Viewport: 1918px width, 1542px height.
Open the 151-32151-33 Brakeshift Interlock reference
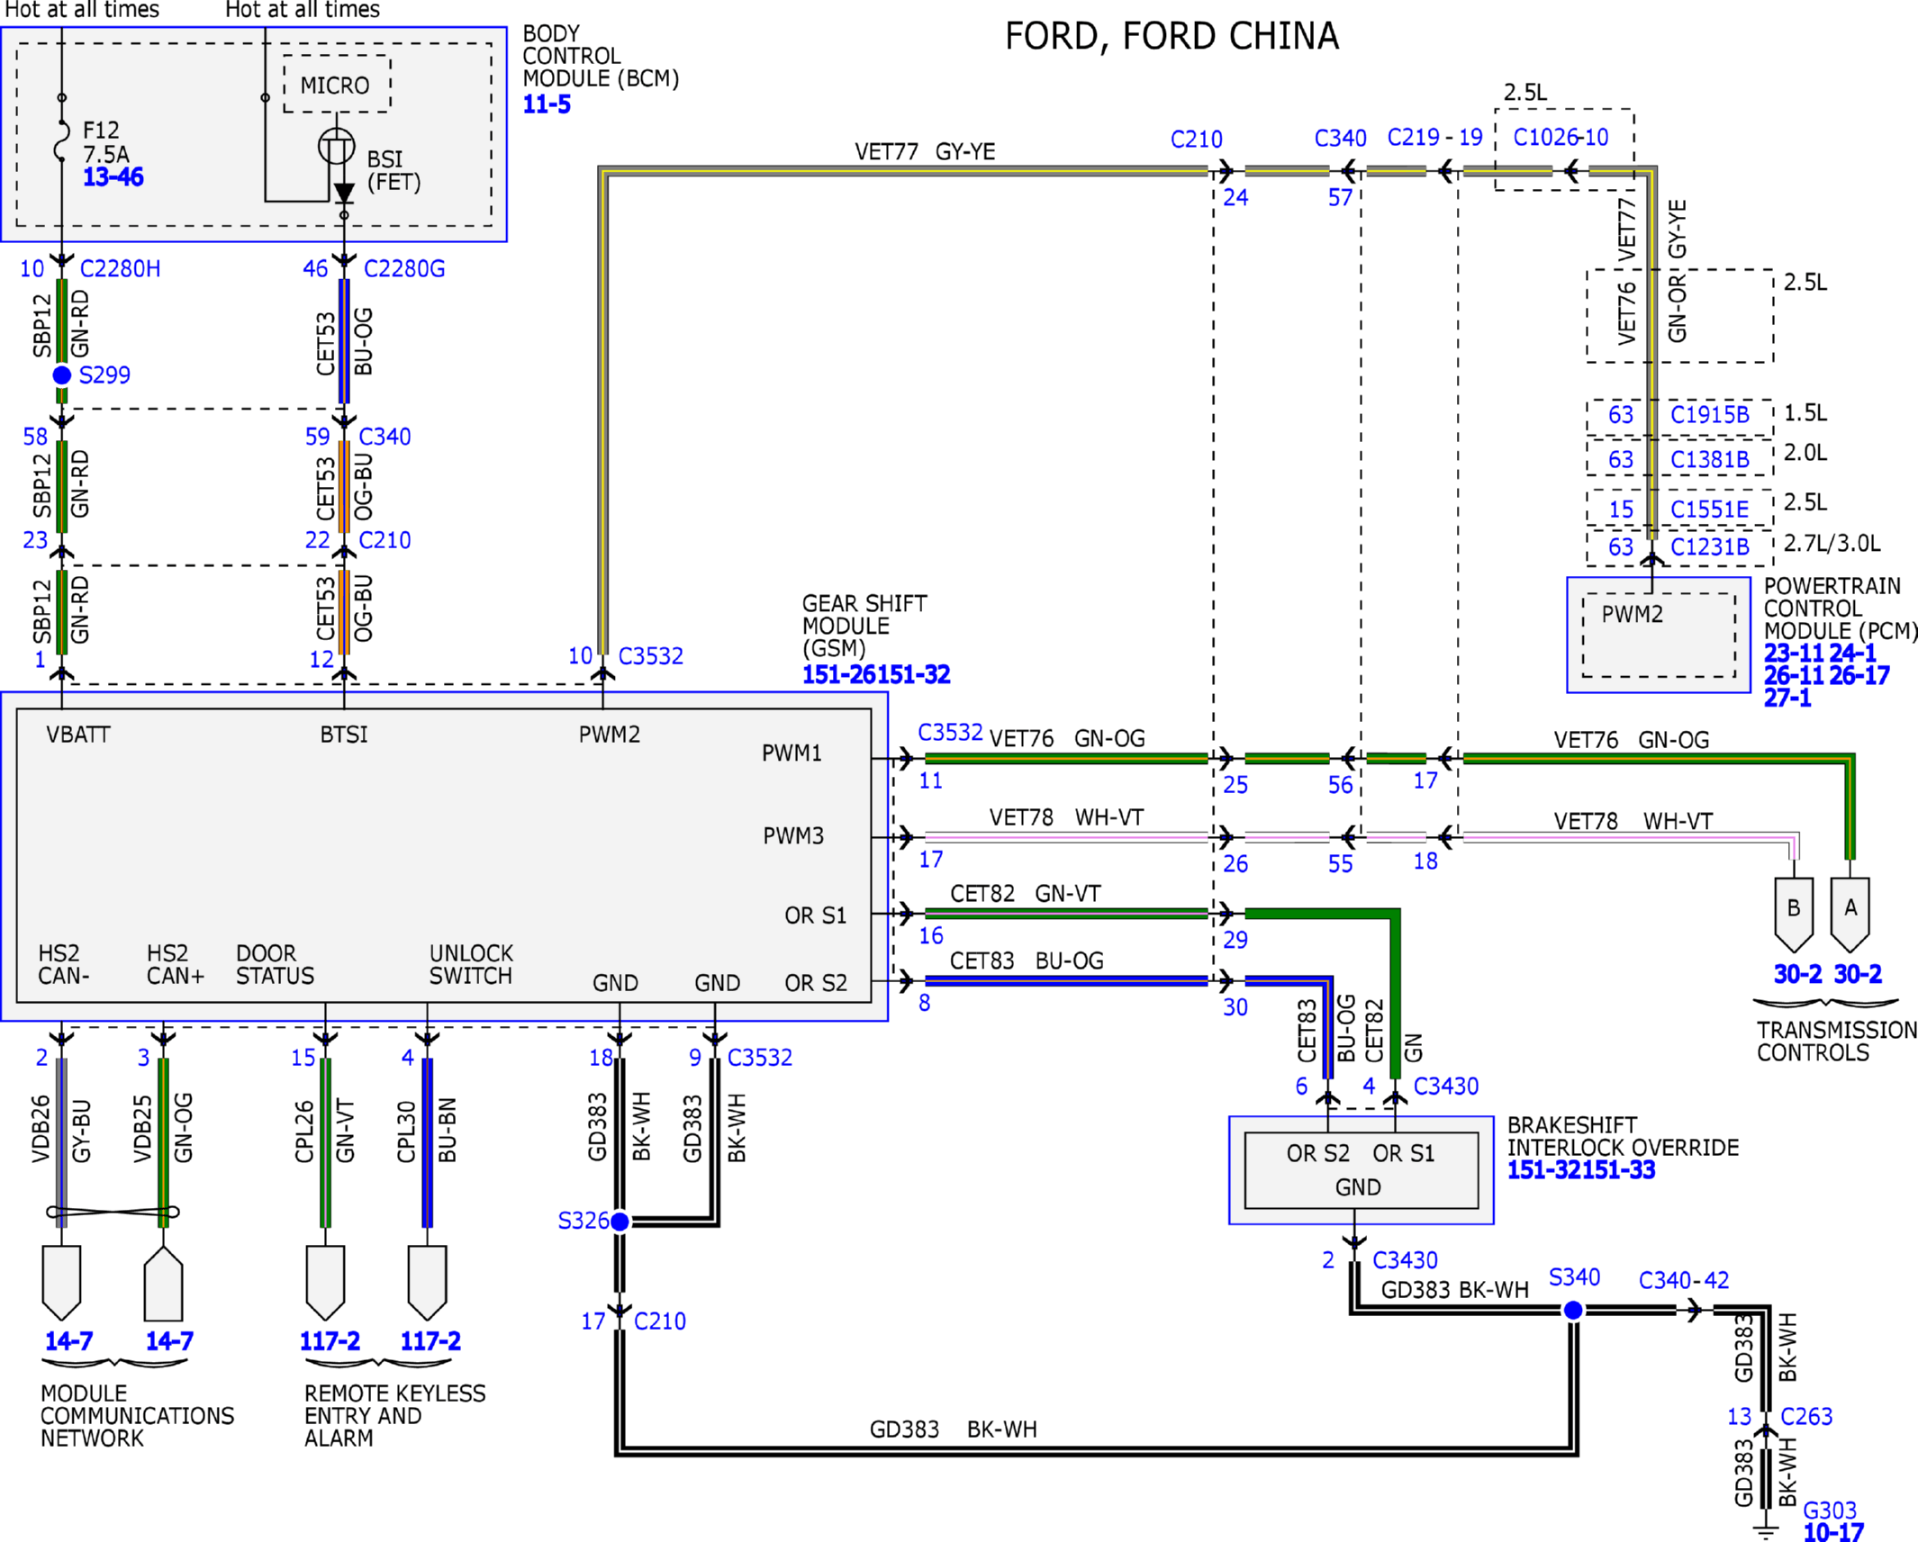click(1581, 1170)
